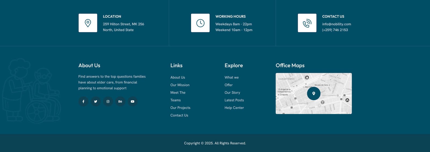Click Weekend 10am - 12pm text
Image resolution: width=430 pixels, height=152 pixels.
pos(234,30)
